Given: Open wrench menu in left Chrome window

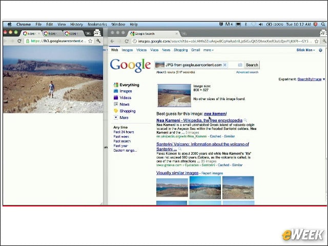Looking at the screenshot, I should click(98, 41).
